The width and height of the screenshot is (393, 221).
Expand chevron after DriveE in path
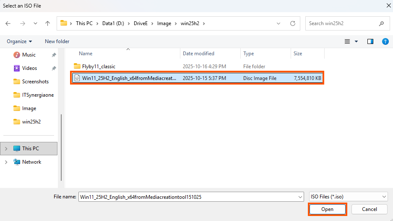coord(152,23)
